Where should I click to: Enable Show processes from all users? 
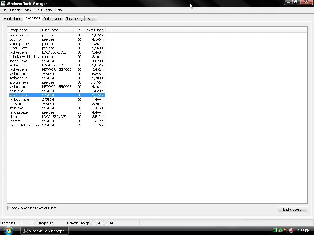(x=10, y=208)
